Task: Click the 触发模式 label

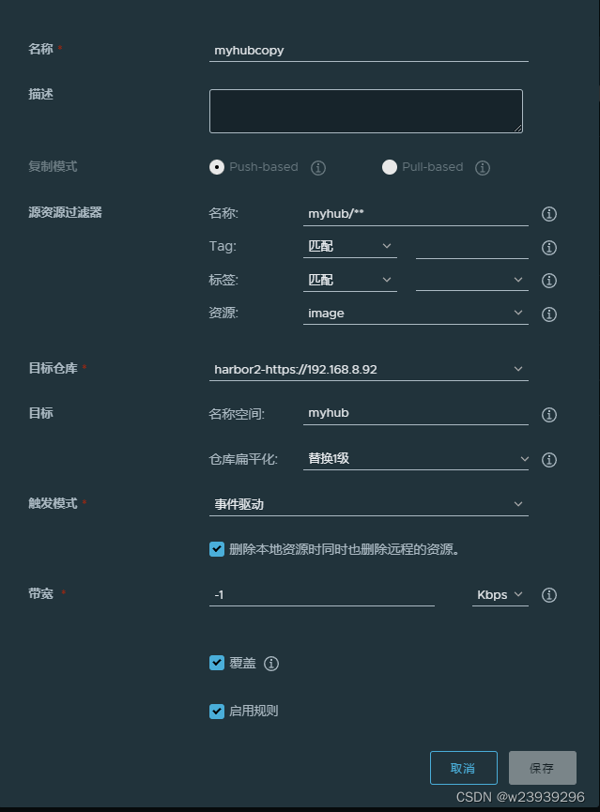Action: [x=53, y=503]
